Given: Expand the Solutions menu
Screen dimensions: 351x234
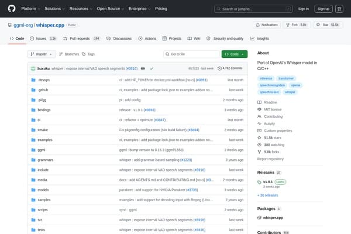Looking at the screenshot, I should (54, 9).
